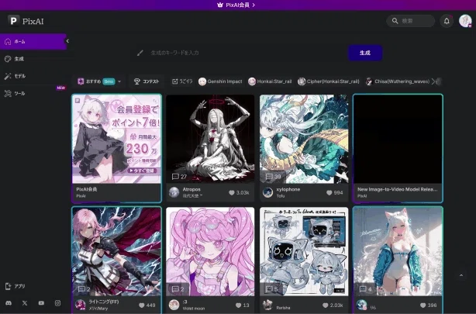
Task: Open 生成 in the sidebar
Action: (x=33, y=59)
